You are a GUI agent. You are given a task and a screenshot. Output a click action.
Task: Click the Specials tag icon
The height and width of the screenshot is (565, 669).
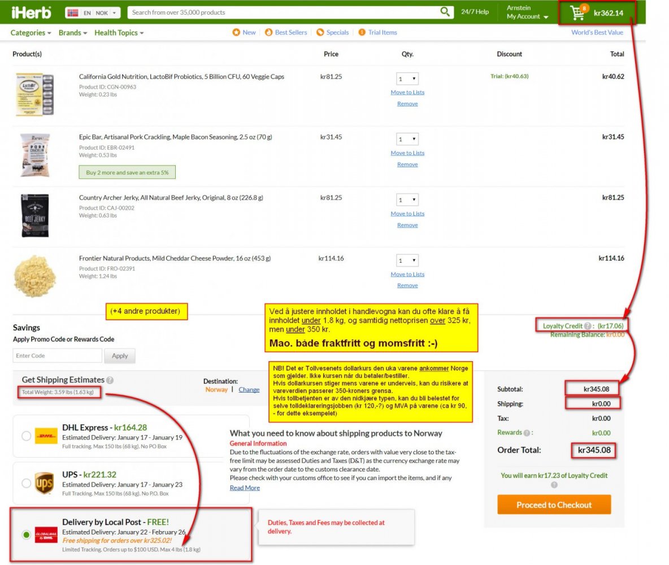pyautogui.click(x=320, y=33)
